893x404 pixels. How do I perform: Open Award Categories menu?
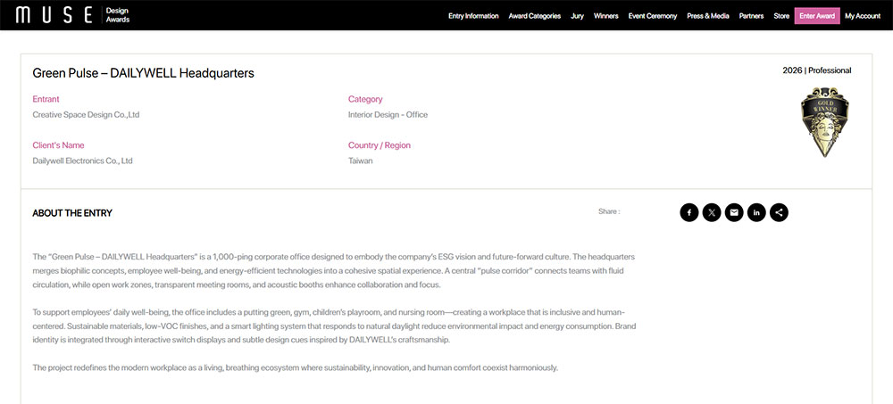point(535,16)
